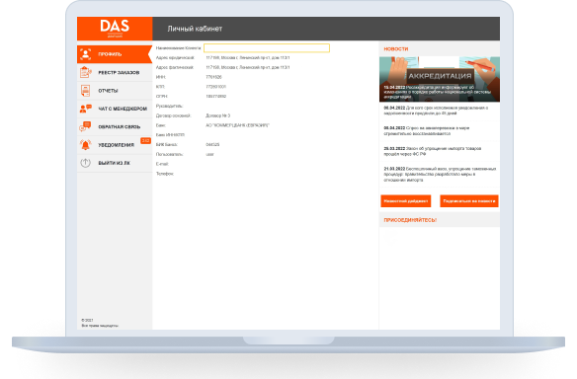Click the orange notifications count badge
The image size is (577, 379).
point(145,141)
